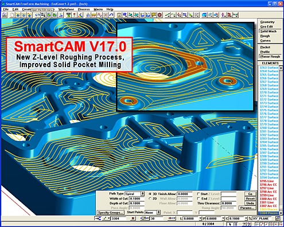Open the L value dropdown arrow
Viewport: 284px width, 227px height.
pos(200,218)
